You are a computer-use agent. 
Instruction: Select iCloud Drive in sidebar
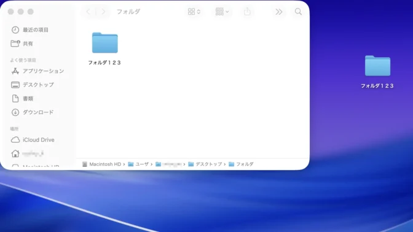(x=39, y=140)
